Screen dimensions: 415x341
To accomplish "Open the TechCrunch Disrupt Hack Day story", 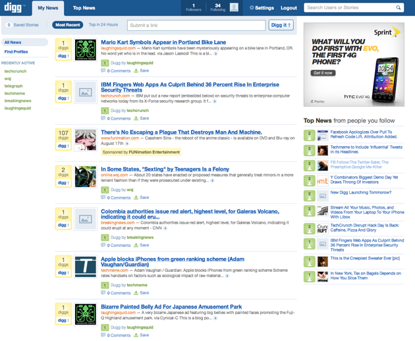I will tap(365, 228).
